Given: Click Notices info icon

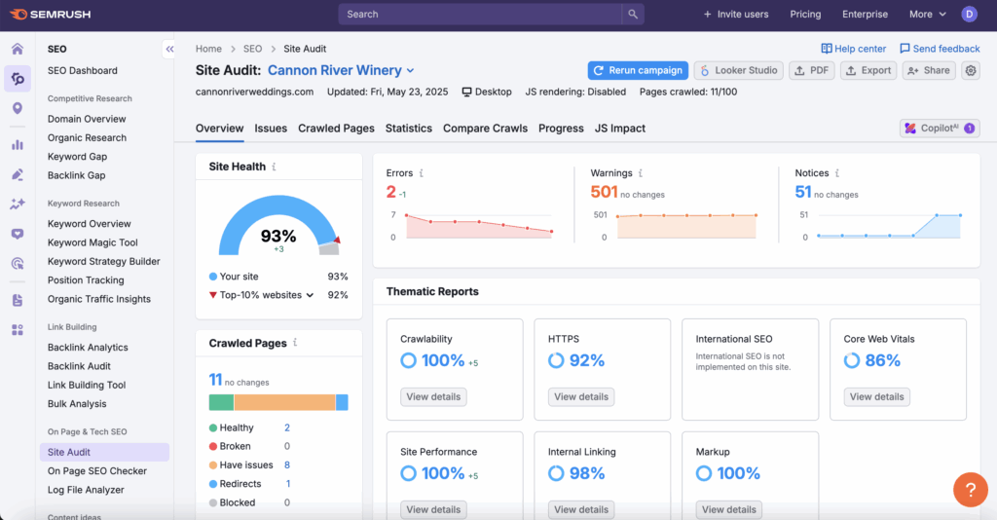Looking at the screenshot, I should click(x=836, y=173).
